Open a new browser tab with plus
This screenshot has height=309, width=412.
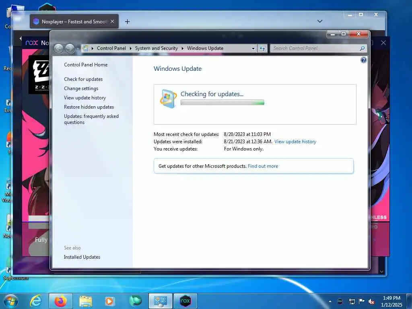click(128, 22)
